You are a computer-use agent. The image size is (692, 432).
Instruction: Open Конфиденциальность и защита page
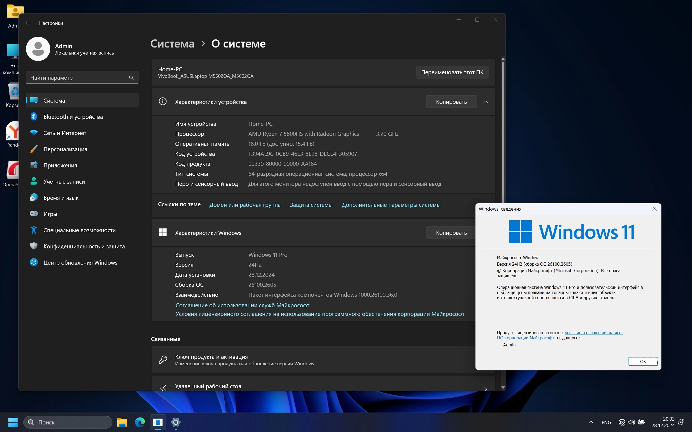click(x=84, y=246)
